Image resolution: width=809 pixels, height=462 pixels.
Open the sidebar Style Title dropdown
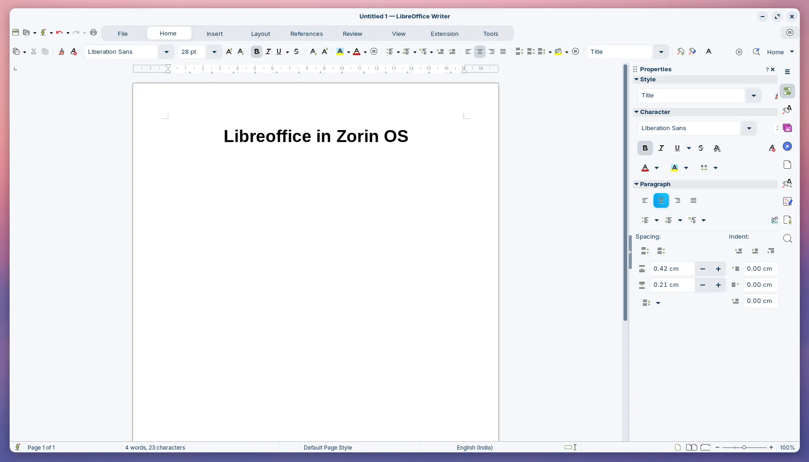point(753,95)
